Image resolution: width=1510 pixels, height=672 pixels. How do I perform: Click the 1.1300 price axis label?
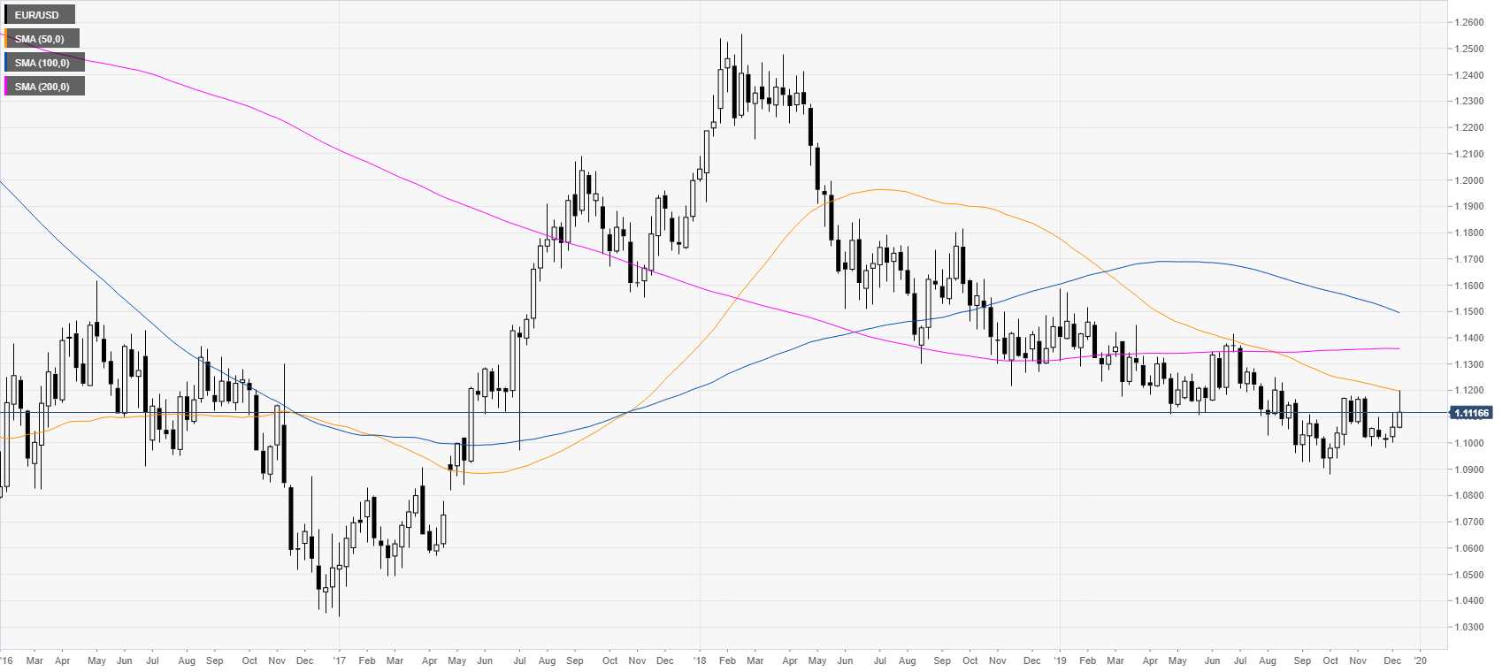(1468, 364)
